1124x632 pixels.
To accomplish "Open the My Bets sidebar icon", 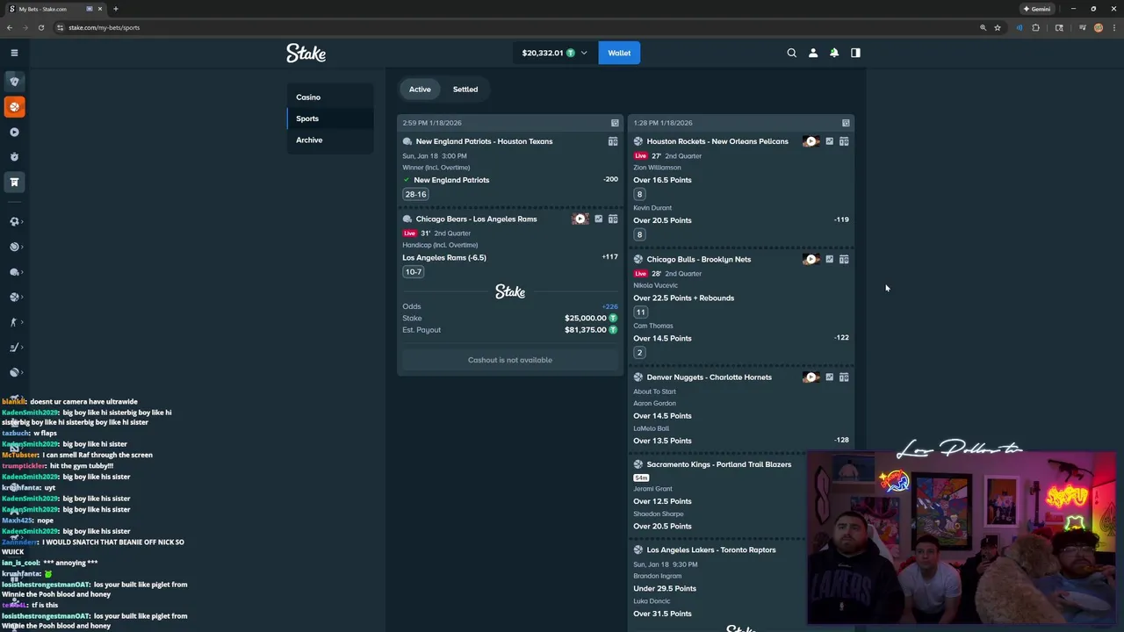I will (x=14, y=182).
